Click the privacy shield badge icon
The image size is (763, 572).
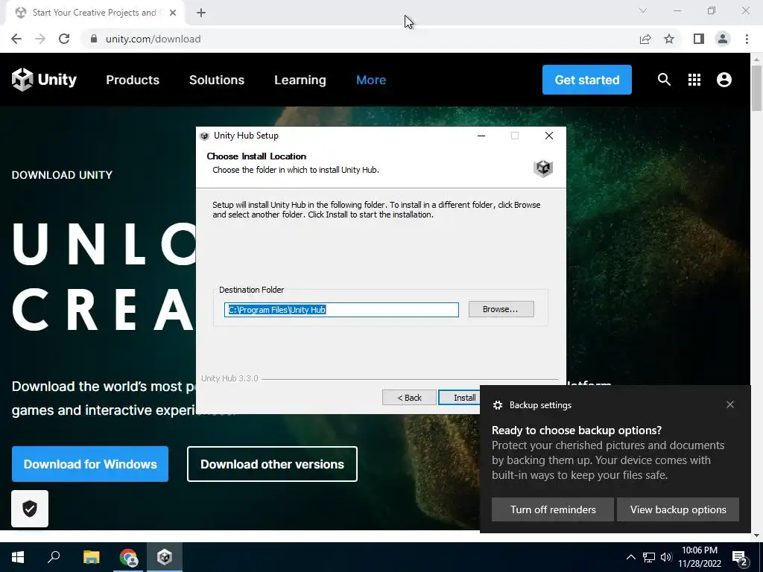(30, 509)
